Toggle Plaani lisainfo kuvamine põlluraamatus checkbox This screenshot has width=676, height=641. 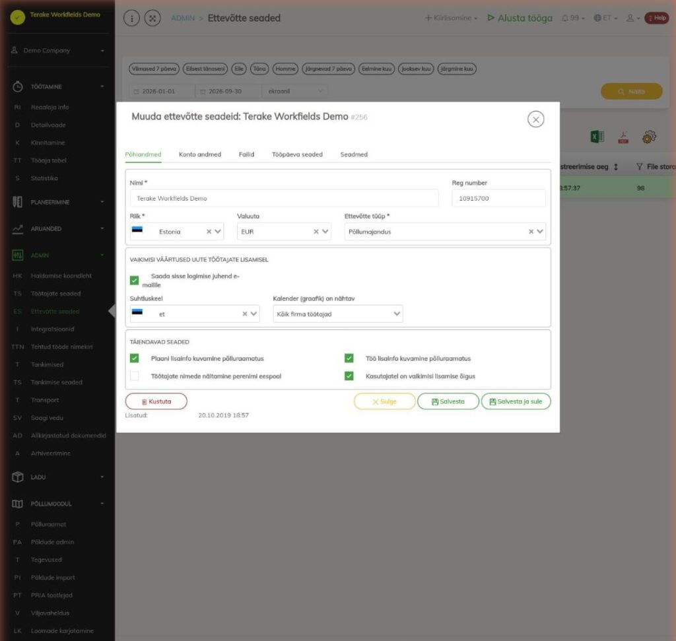[x=135, y=358]
